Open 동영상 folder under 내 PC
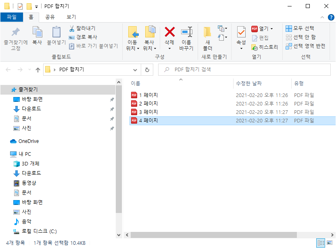Viewport: 336px width, 248px height. [29, 183]
